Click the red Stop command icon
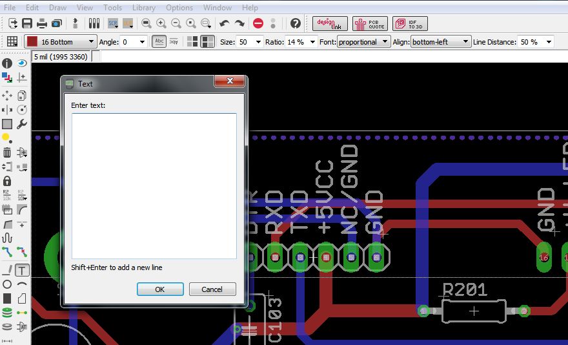The height and width of the screenshot is (345, 568). [x=258, y=23]
